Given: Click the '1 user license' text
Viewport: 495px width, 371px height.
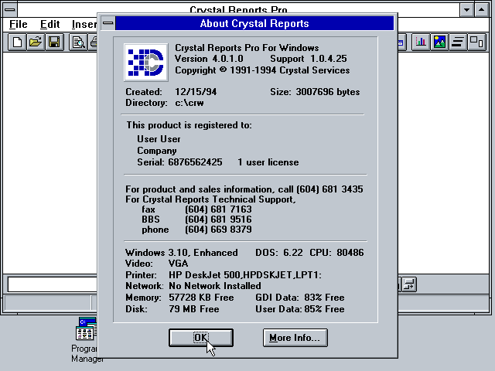Looking at the screenshot, I should (x=268, y=162).
